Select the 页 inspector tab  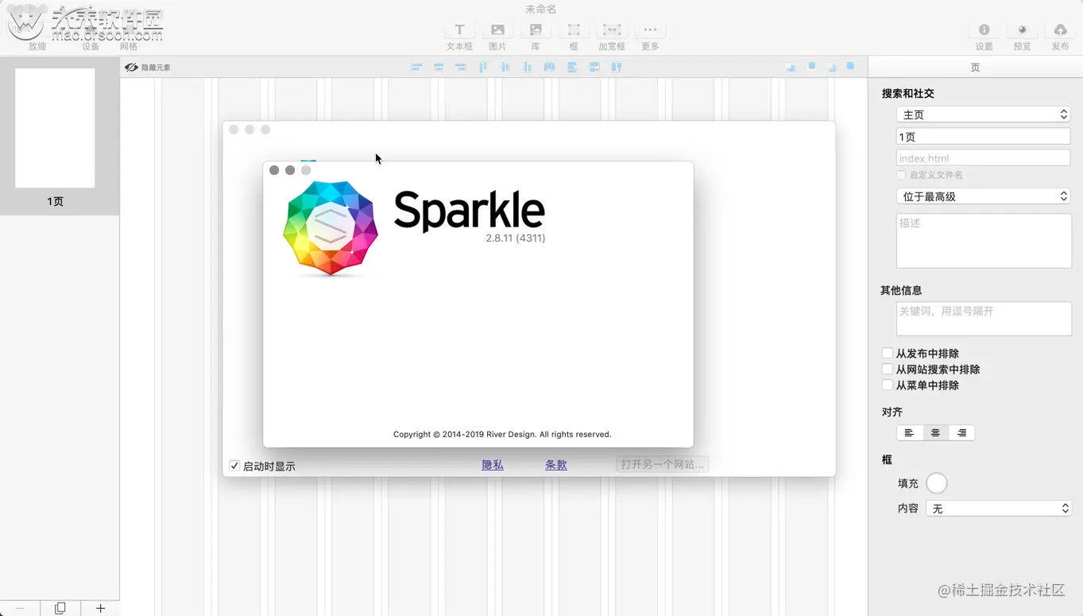pos(975,68)
